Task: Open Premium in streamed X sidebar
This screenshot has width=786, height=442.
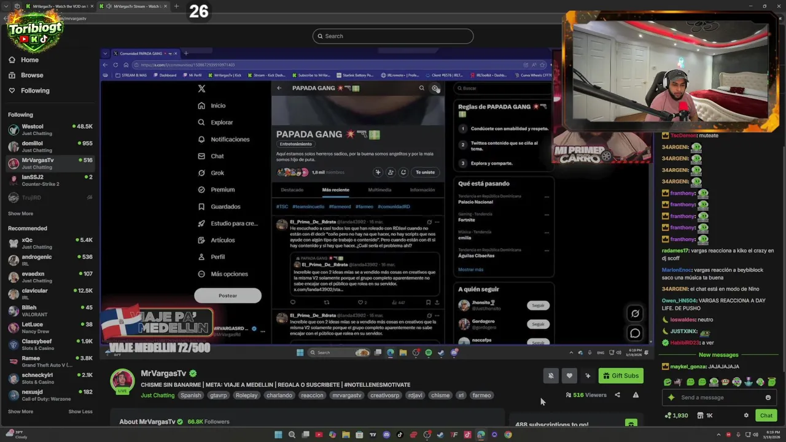Action: pyautogui.click(x=216, y=190)
